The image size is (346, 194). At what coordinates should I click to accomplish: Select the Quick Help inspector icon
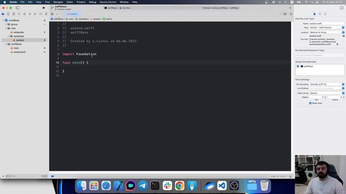(325, 14)
